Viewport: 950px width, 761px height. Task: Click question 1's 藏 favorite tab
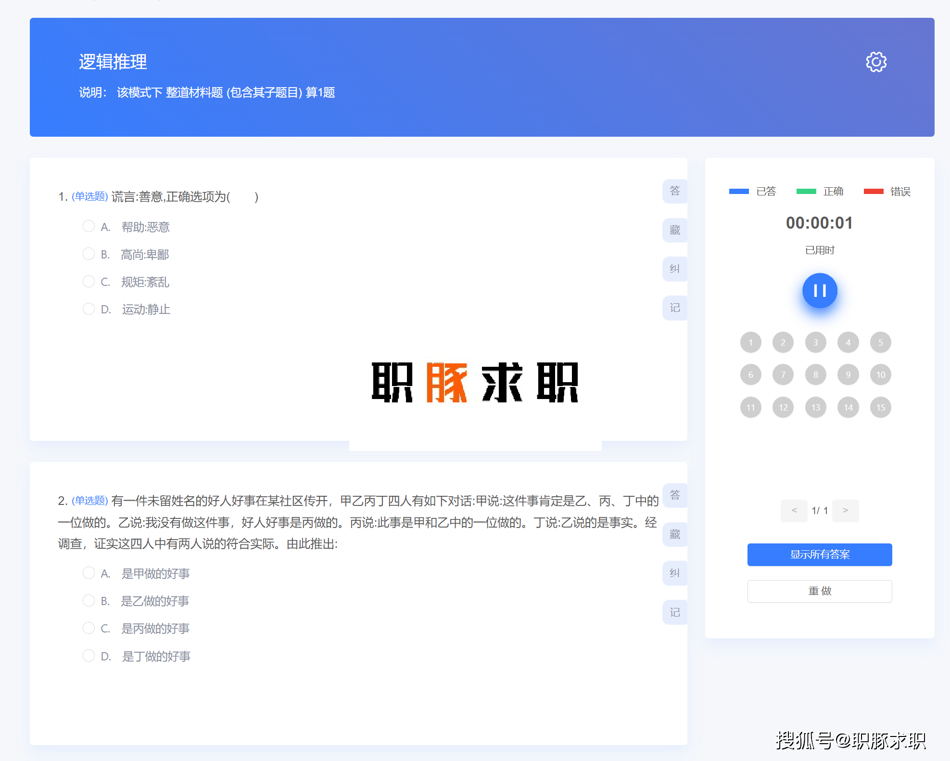click(x=674, y=230)
